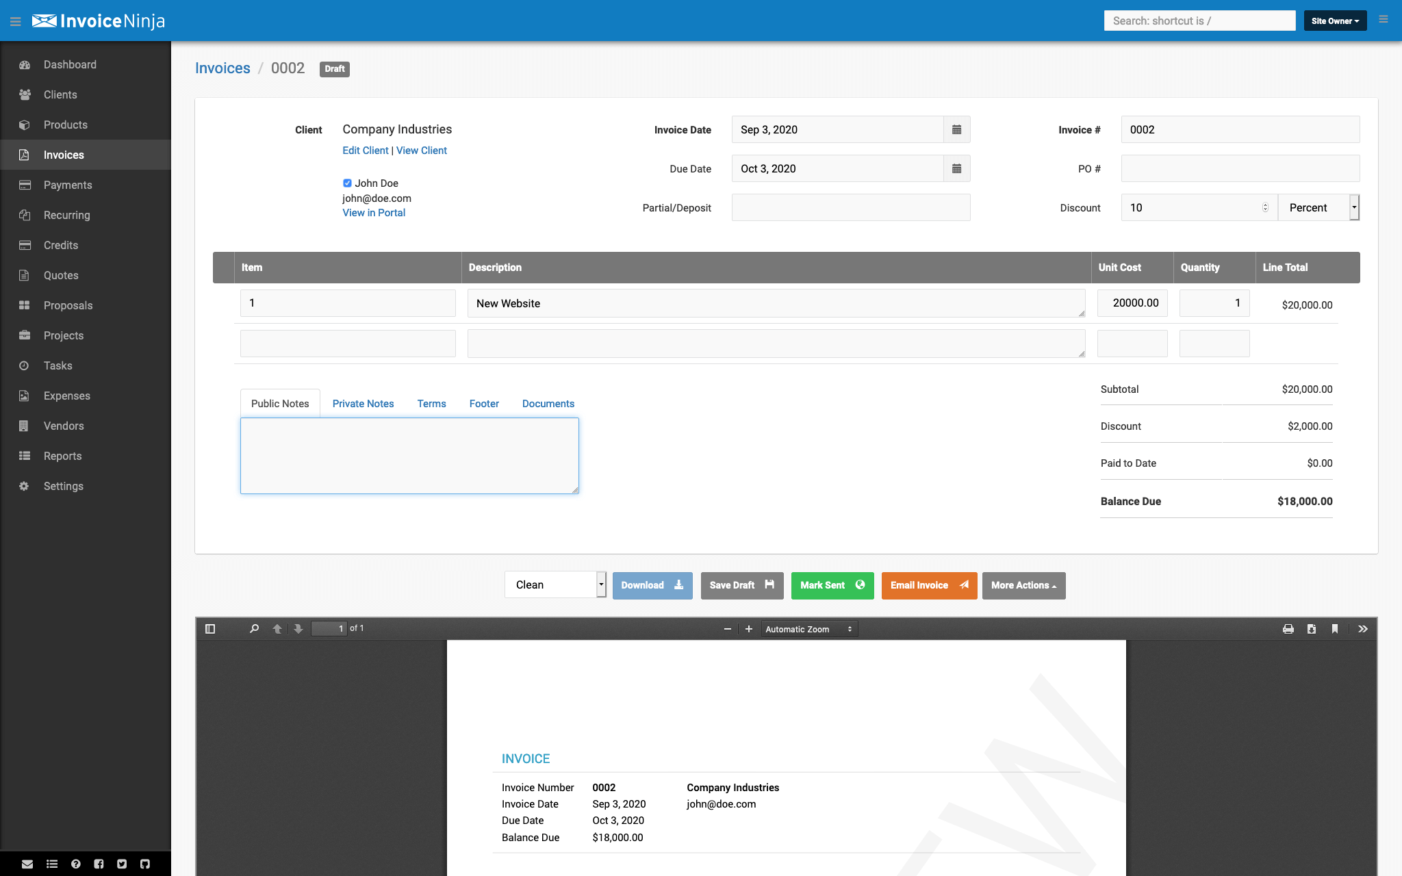This screenshot has height=876, width=1402.
Task: Print the PDF using the printer icon
Action: 1288,629
